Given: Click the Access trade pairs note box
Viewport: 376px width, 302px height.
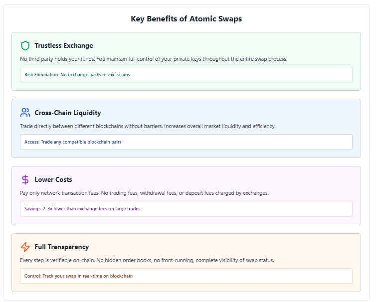Looking at the screenshot, I should pos(186,142).
